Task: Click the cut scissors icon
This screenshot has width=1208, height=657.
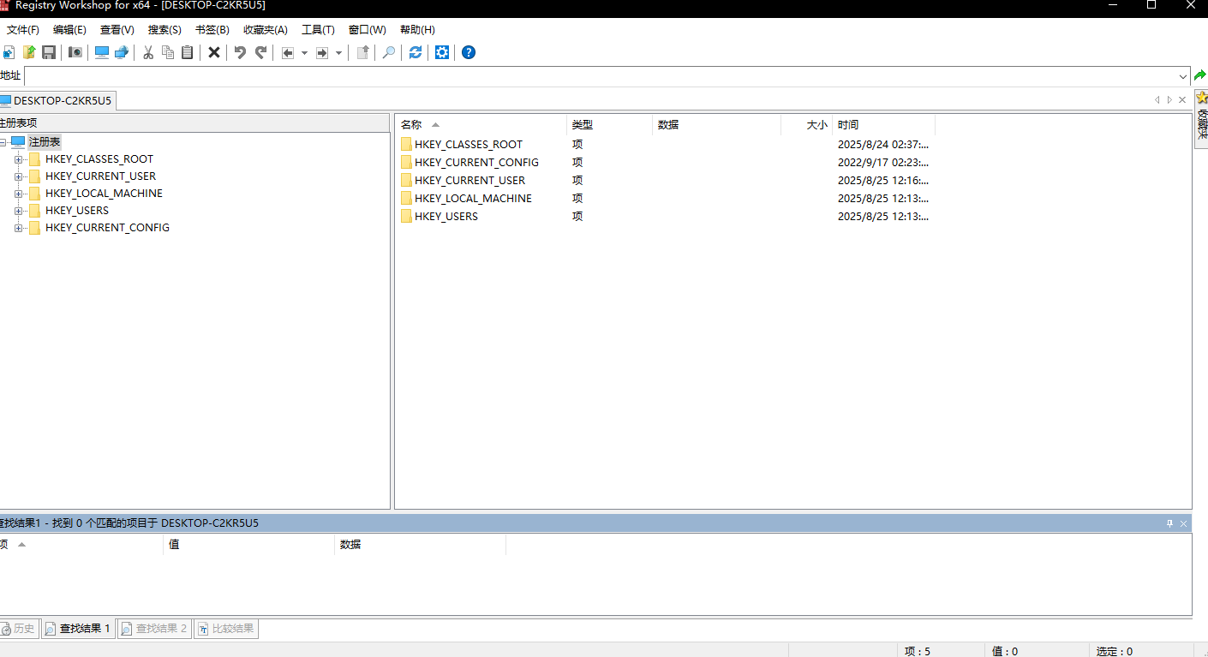Action: click(x=147, y=52)
